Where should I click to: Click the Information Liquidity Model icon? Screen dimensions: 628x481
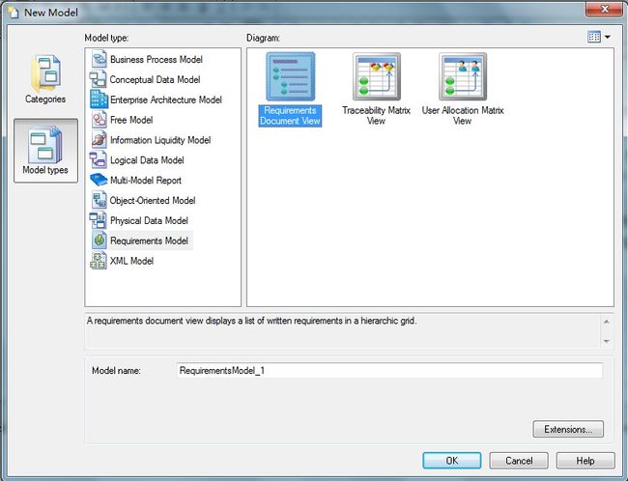pos(99,140)
